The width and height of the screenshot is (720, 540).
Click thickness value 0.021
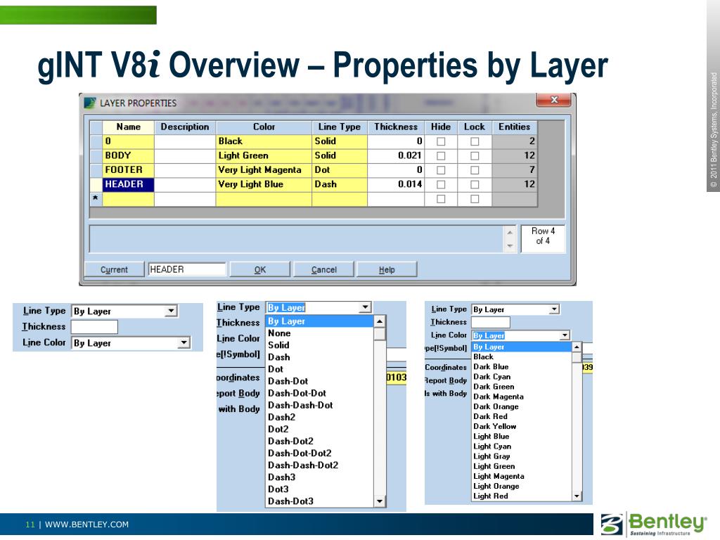pyautogui.click(x=395, y=155)
